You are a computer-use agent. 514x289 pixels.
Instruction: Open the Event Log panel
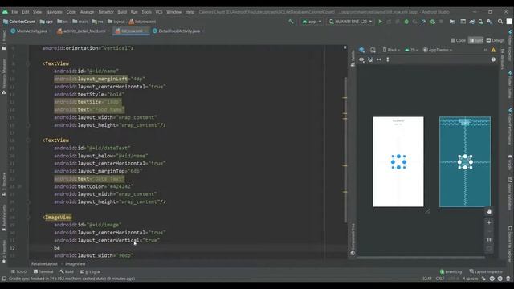(x=451, y=271)
